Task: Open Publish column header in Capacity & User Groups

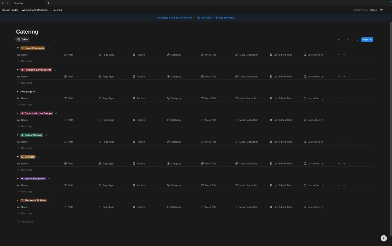Action: [x=139, y=120]
